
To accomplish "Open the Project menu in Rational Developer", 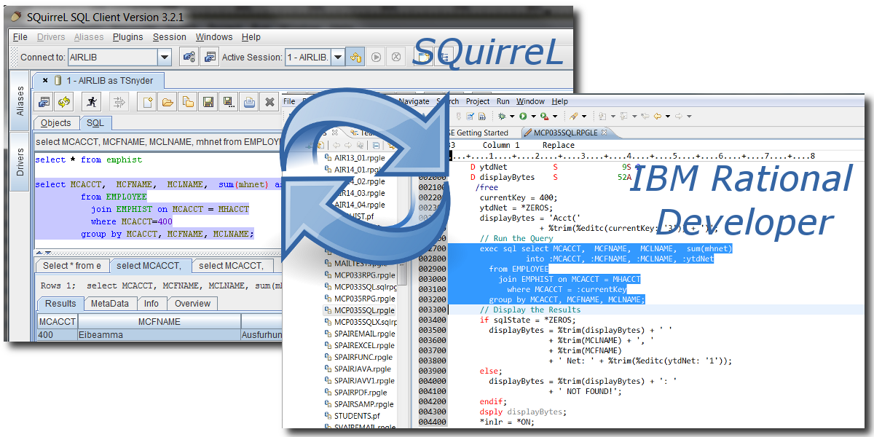I will coord(478,101).
